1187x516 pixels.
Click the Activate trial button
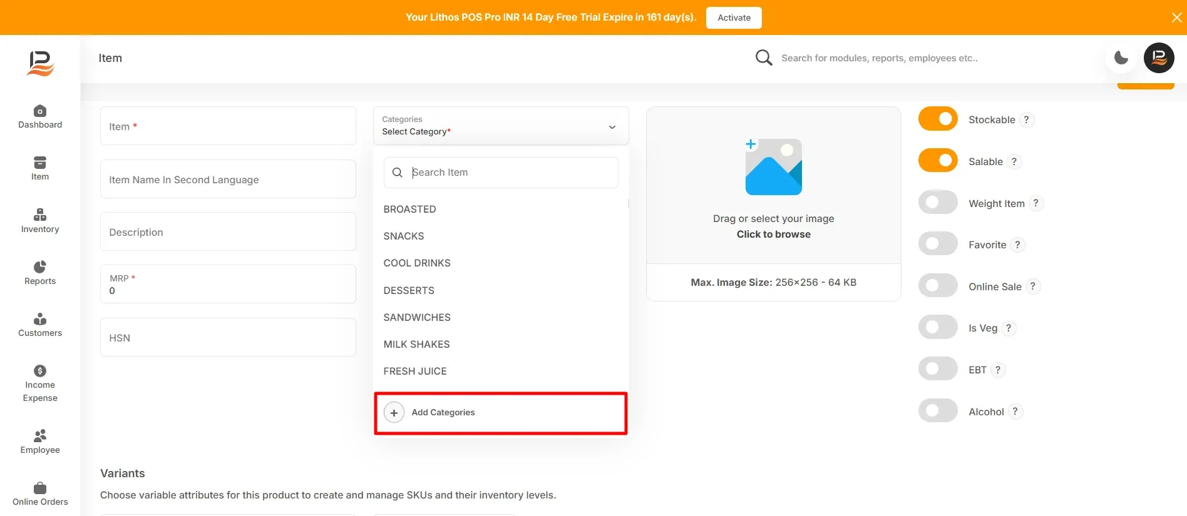coord(734,18)
